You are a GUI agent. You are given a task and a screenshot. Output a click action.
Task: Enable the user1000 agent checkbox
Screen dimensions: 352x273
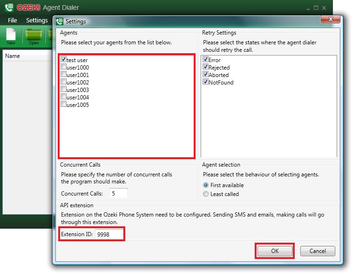point(63,67)
